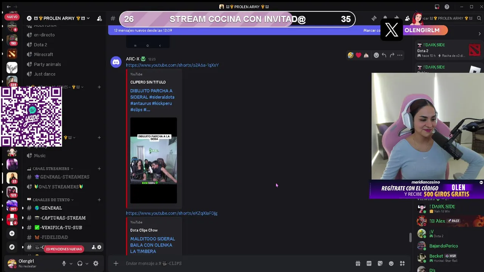Click the gift icon in message bar
The width and height of the screenshot is (484, 272).
[x=358, y=263]
